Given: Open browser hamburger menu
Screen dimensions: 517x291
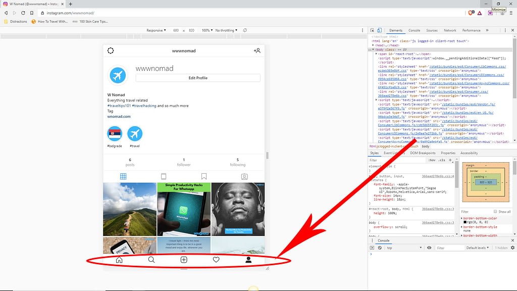Looking at the screenshot, I should pos(511,13).
